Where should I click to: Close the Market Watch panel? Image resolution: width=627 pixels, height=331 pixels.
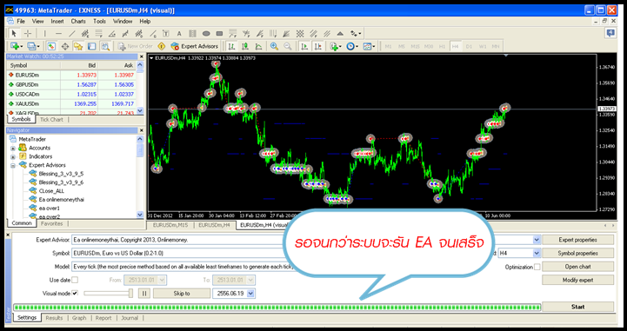pos(141,56)
